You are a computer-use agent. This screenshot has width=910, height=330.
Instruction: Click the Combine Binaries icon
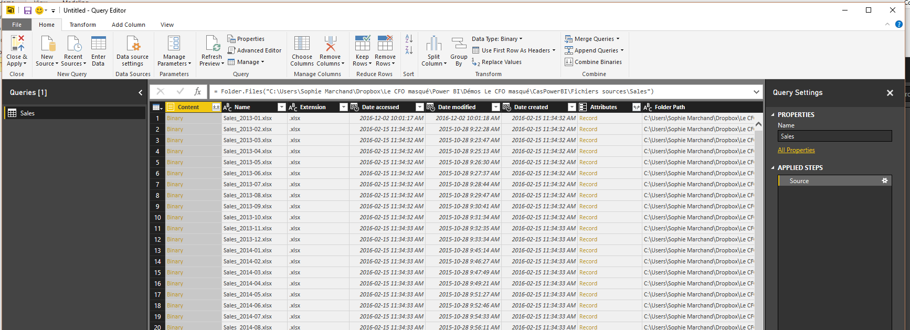click(x=594, y=62)
